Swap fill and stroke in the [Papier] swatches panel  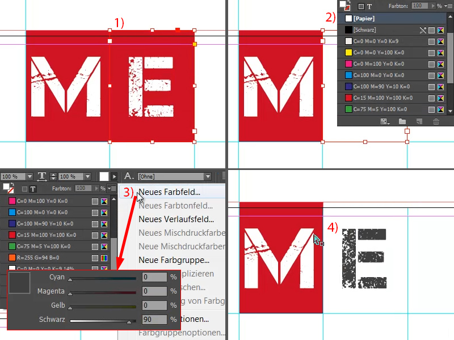350,2
